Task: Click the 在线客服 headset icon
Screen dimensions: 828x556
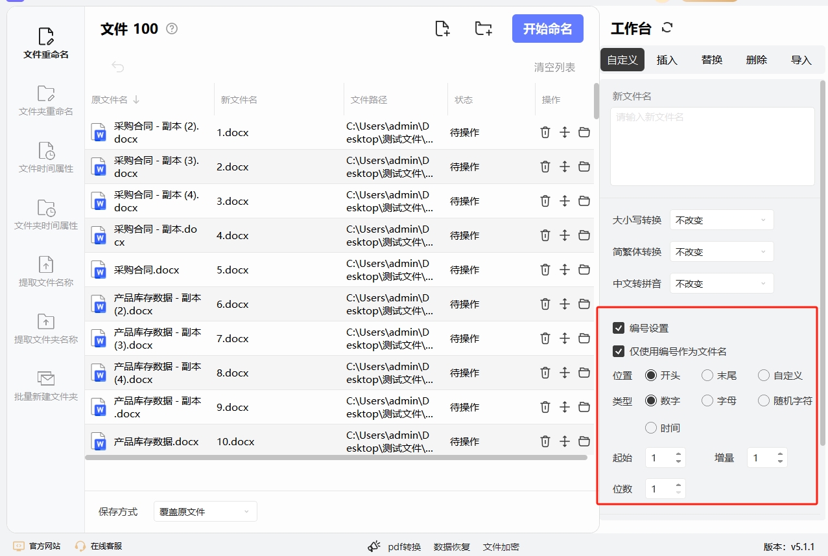Action: click(80, 546)
